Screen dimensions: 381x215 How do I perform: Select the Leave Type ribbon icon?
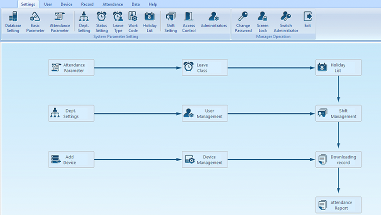tap(118, 21)
